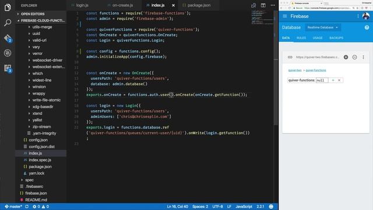
Task: Open the Firebase hamburger navigation menu
Action: point(285,16)
